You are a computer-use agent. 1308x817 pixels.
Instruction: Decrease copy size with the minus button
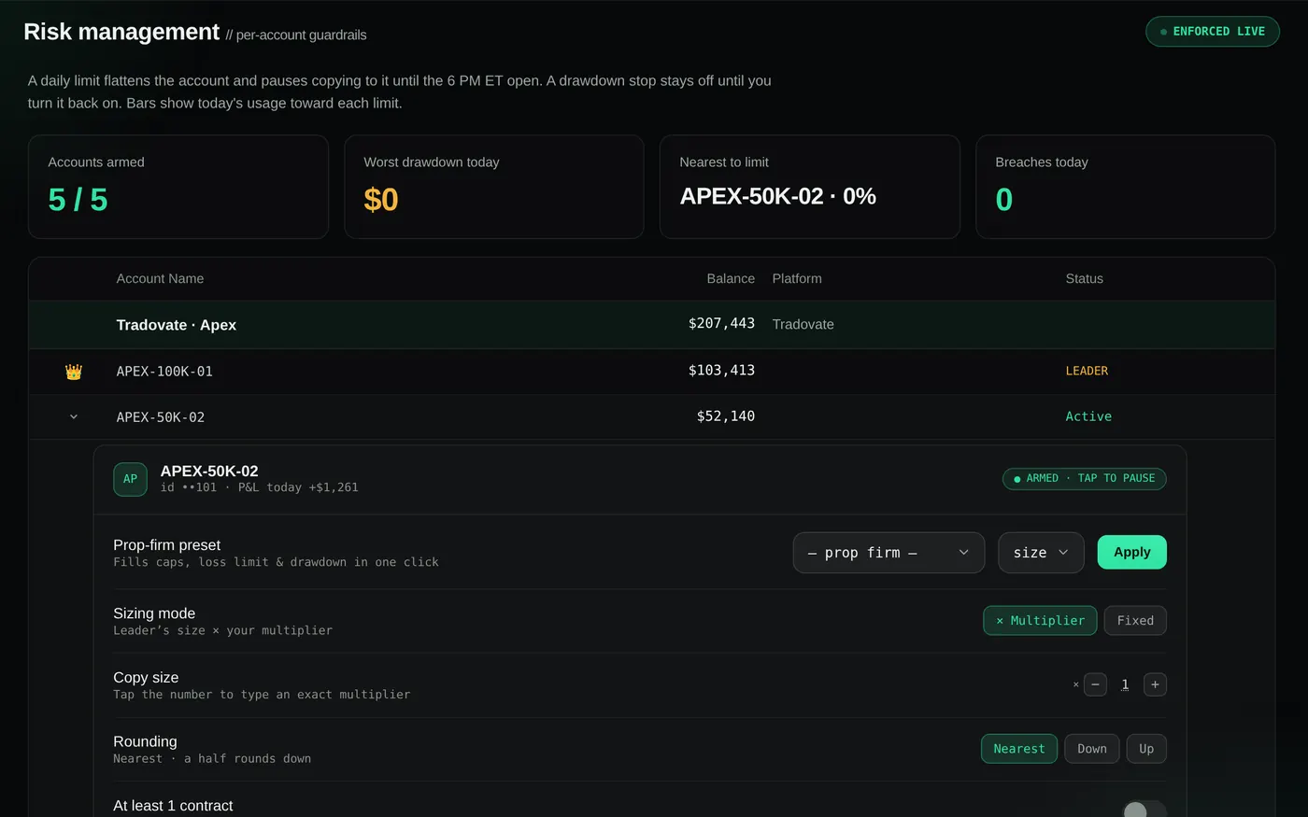1095,684
